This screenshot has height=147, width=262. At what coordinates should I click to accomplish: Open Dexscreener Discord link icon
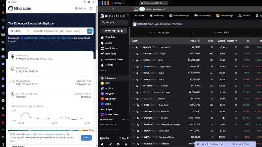118,144
